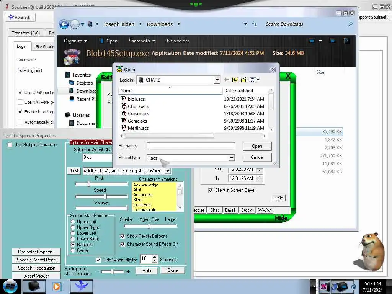Click the preview pane icon in Explorer toolbar
The width and height of the screenshot is (392, 294).
pyautogui.click(x=333, y=41)
